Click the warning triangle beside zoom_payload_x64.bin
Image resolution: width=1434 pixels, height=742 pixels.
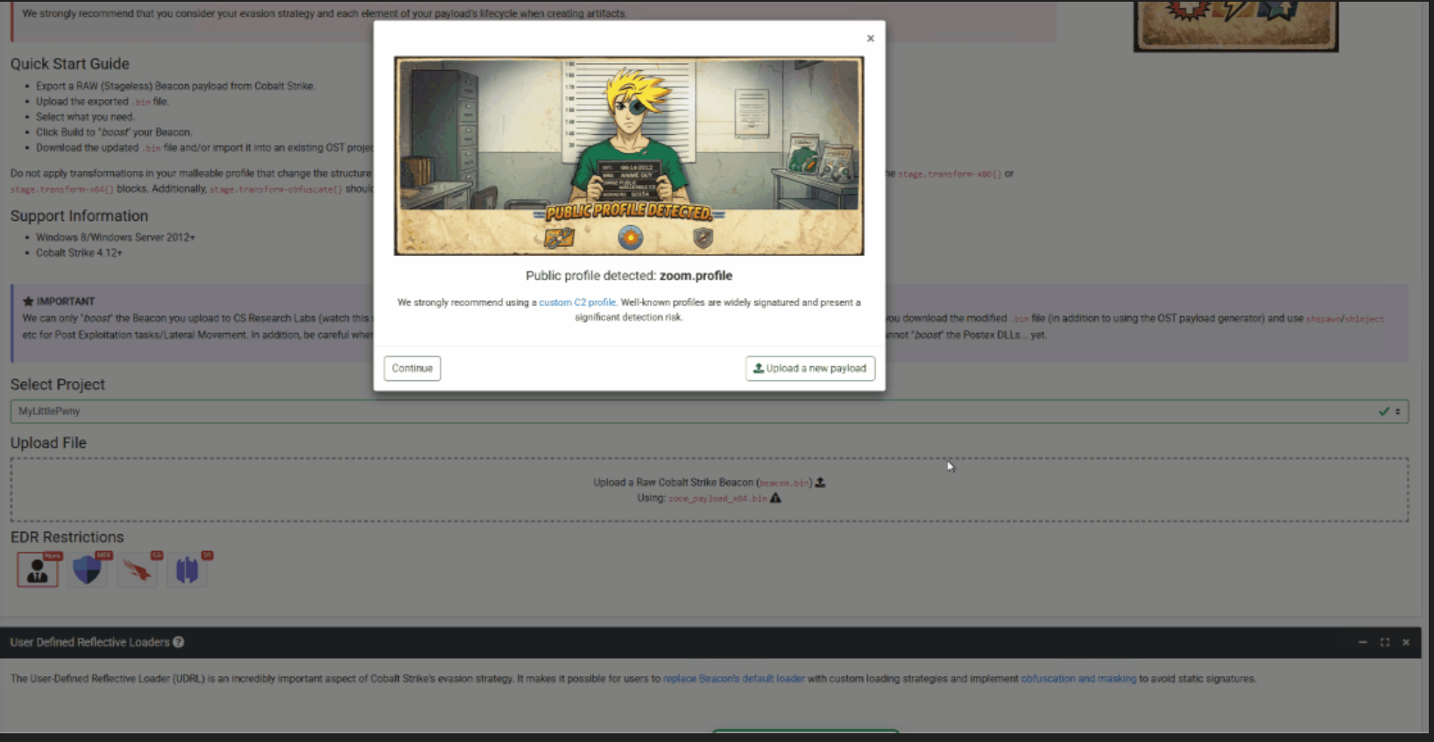(775, 498)
